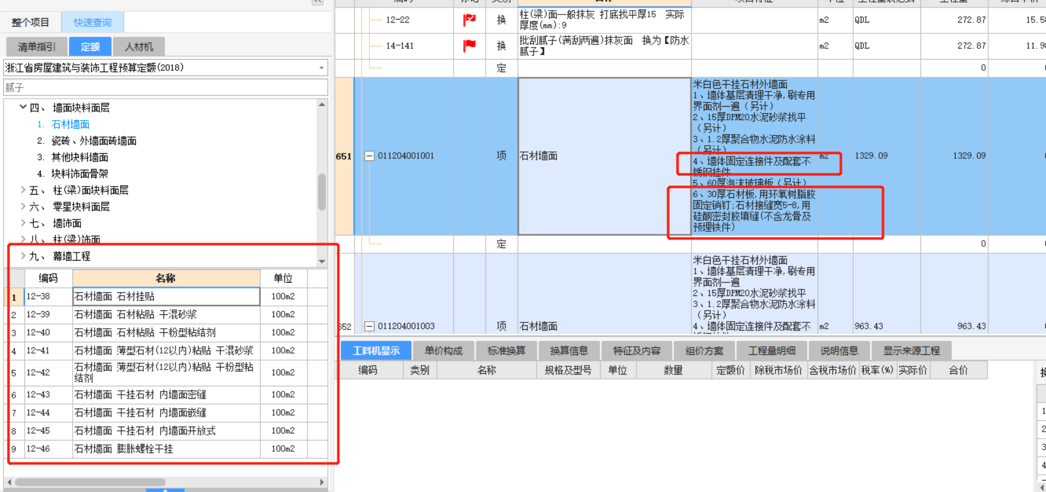The width and height of the screenshot is (1046, 492).
Task: Expand the 五、柱(梁)面块料面层 node
Action: (x=23, y=190)
